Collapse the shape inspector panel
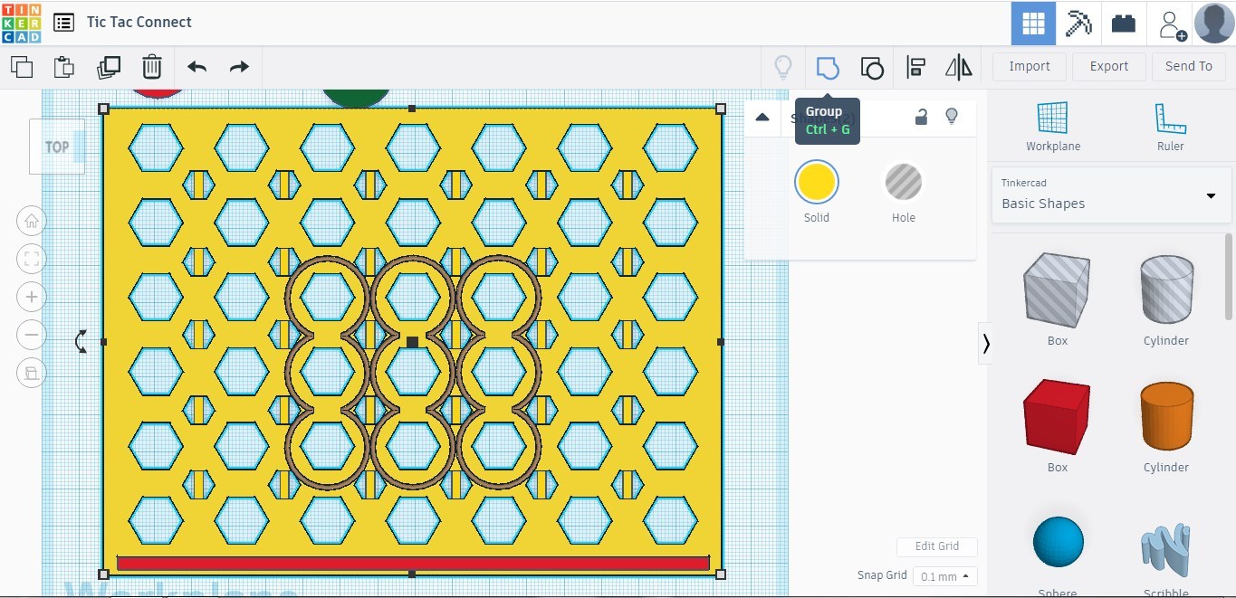Screen dimensions: 1236x598 coord(762,117)
